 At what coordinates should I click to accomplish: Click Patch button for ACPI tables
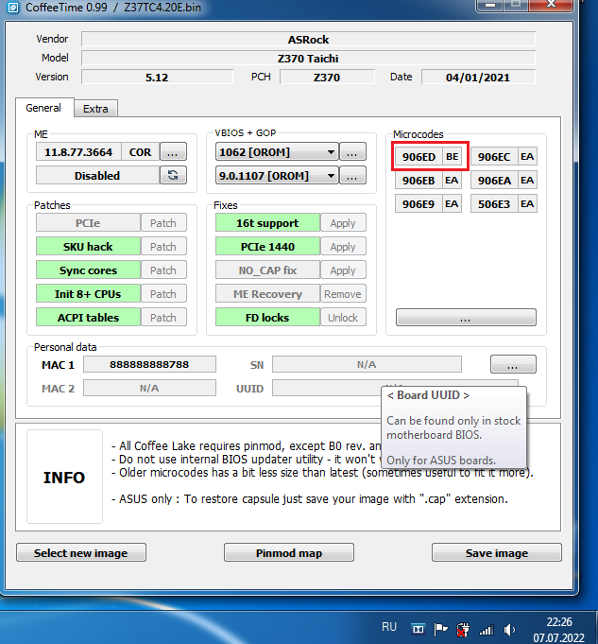point(163,318)
